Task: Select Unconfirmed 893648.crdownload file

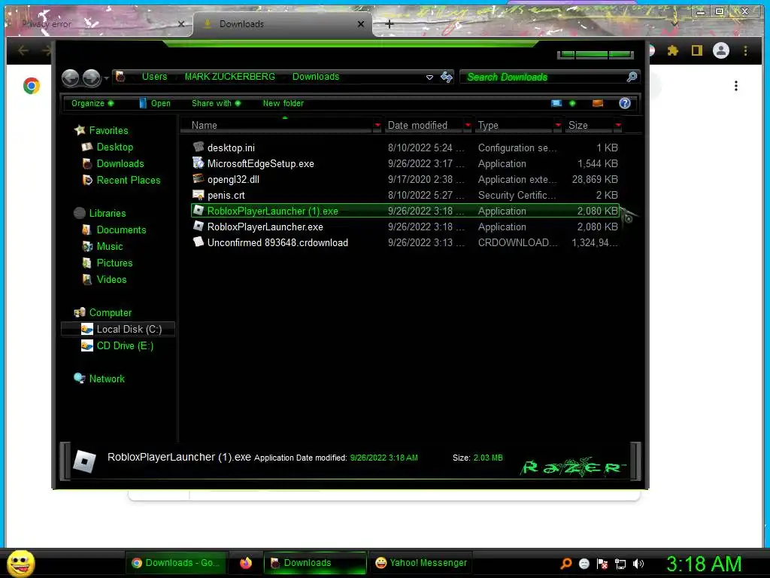Action: (x=405, y=242)
